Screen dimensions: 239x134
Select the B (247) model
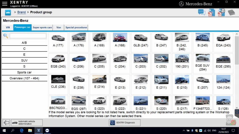(162, 42)
